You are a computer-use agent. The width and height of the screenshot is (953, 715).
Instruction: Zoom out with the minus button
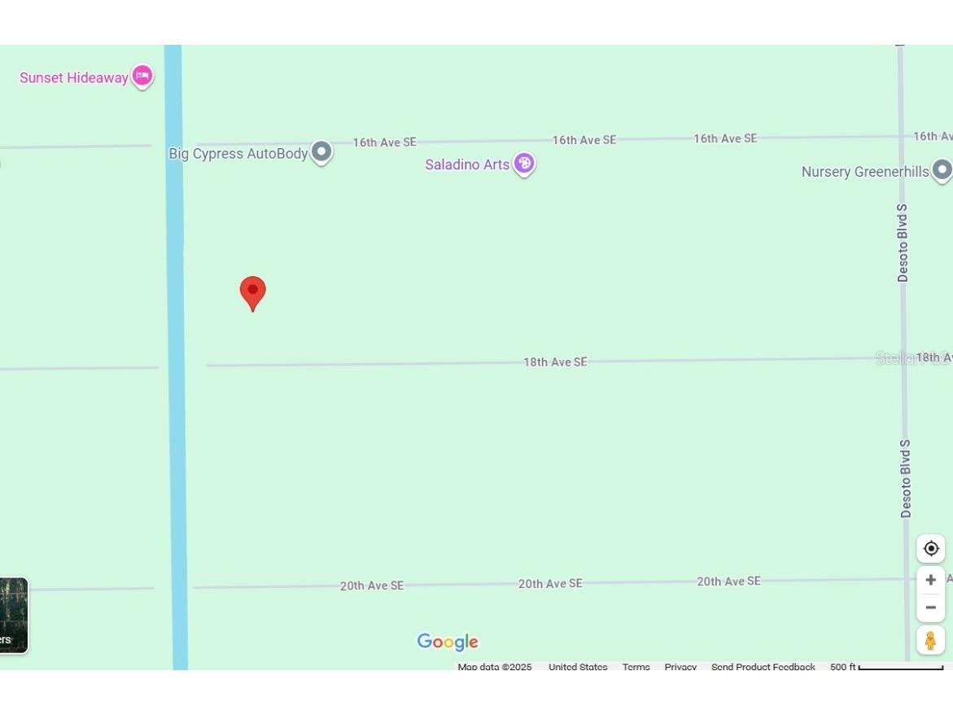pyautogui.click(x=930, y=608)
